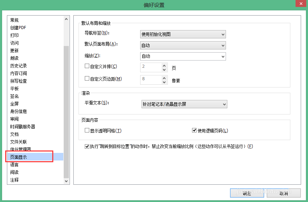Select the 语言 preferences category

(x=15, y=164)
